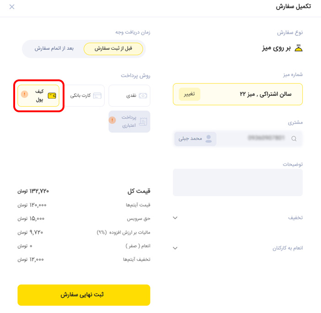Screen dimensions: 321x313
Task: Click the cash banknote icon
Action: (143, 96)
